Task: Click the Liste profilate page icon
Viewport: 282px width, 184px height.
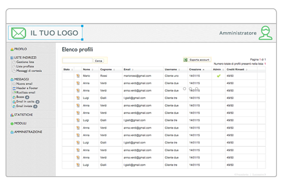Action: coord(14,66)
